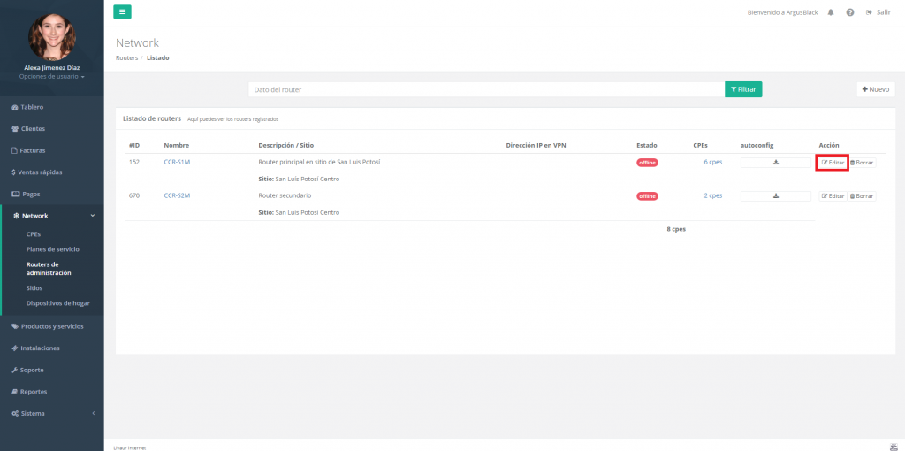This screenshot has height=451, width=905.
Task: Focus the Dato del router search field
Action: coord(487,89)
